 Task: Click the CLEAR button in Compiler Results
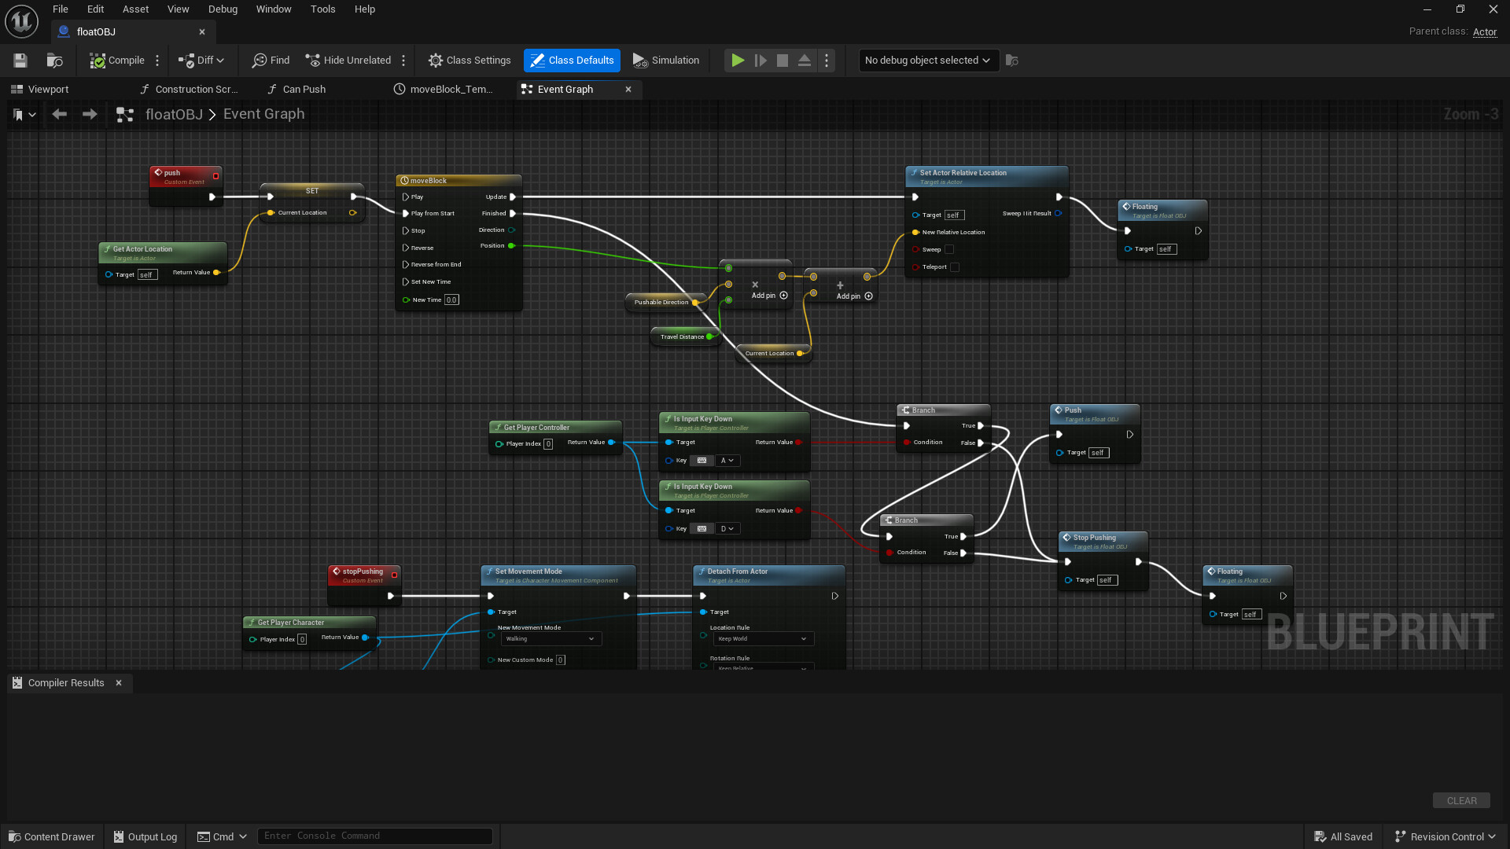pyautogui.click(x=1461, y=799)
